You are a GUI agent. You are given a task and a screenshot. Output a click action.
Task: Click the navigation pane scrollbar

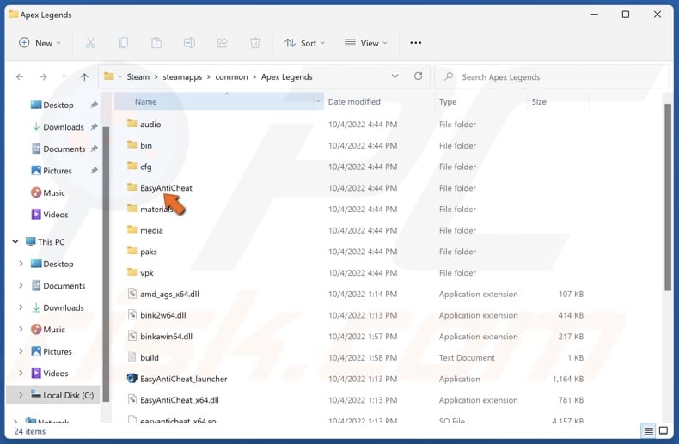(x=106, y=264)
